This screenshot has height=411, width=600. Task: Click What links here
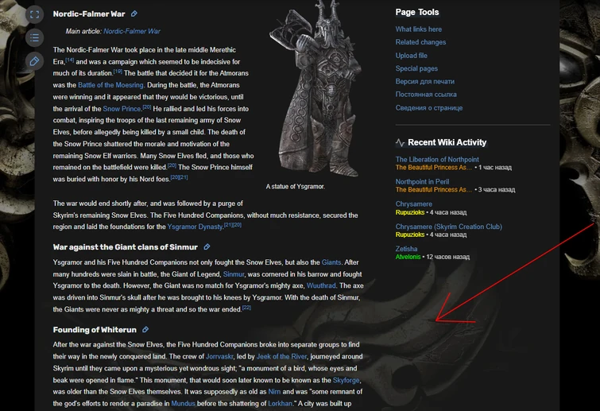(x=418, y=29)
